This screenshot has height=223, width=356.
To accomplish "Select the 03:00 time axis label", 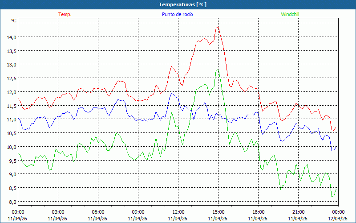I will point(58,212).
